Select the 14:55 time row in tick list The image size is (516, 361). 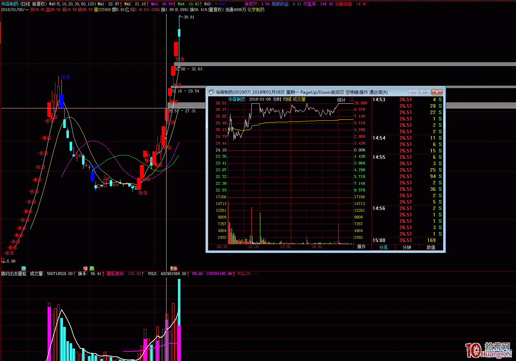coord(407,157)
